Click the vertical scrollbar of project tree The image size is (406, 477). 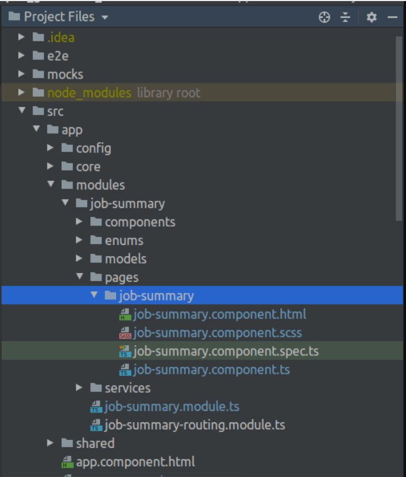coord(400,127)
